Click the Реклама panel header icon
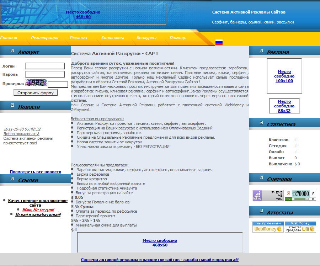This screenshot has height=266, width=320. pyautogui.click(x=261, y=50)
